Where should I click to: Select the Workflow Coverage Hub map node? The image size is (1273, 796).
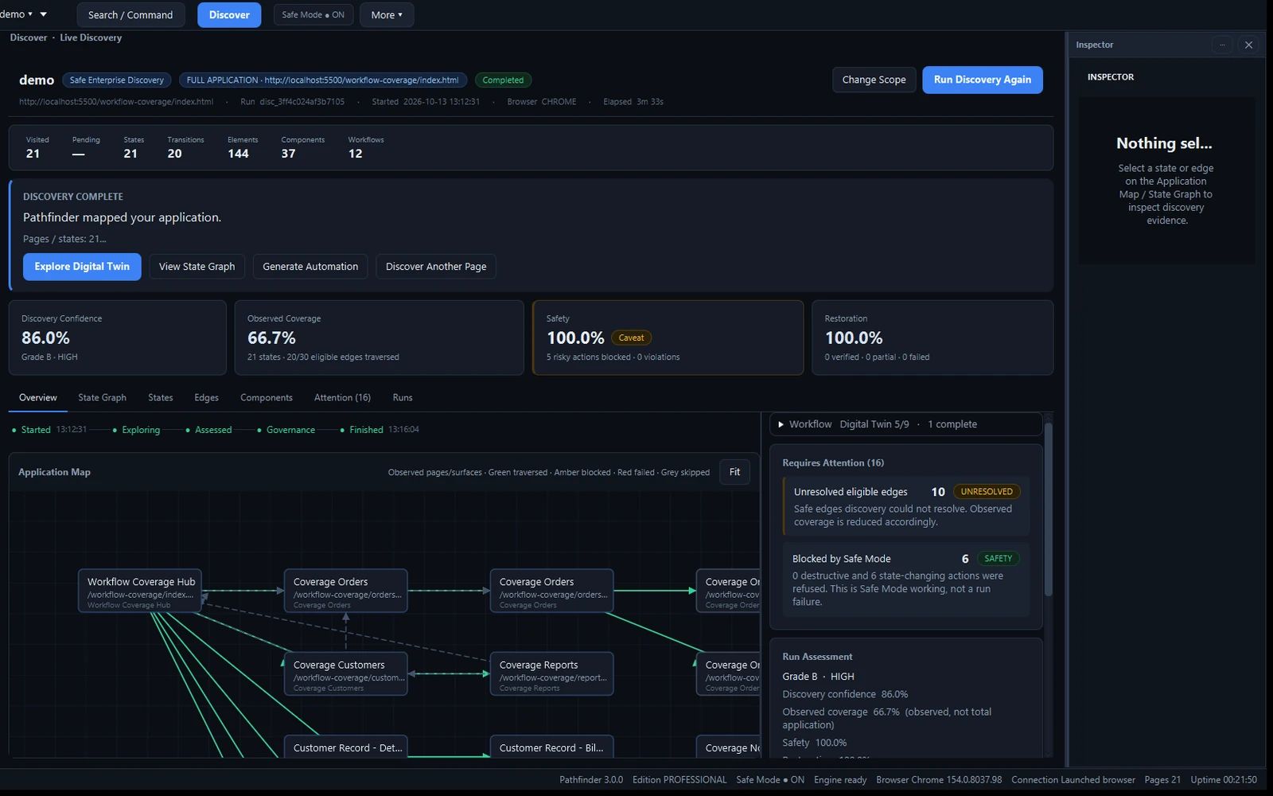coord(141,591)
